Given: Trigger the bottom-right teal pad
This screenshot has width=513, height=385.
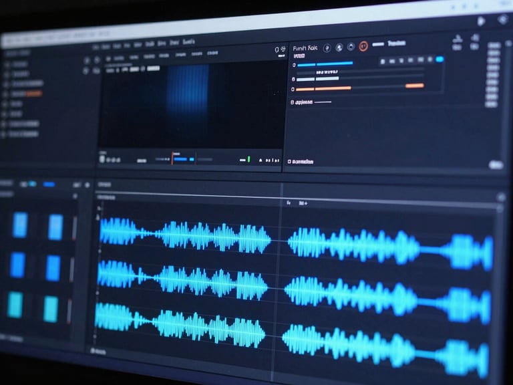Looking at the screenshot, I should click(x=51, y=309).
